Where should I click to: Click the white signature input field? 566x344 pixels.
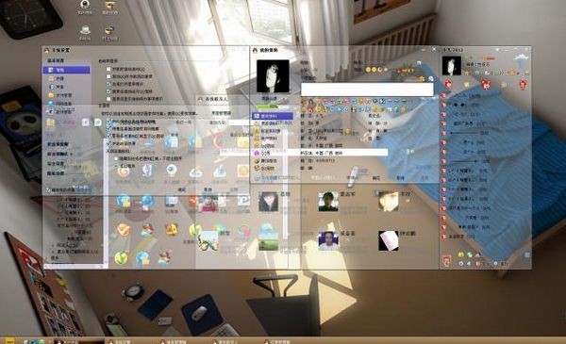[x=367, y=90]
